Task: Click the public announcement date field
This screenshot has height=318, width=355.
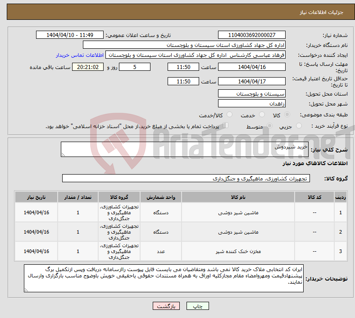Action: (x=70, y=35)
